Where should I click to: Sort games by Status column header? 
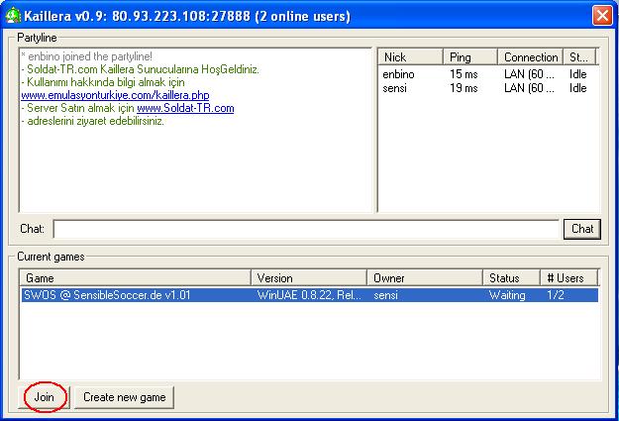(x=511, y=278)
